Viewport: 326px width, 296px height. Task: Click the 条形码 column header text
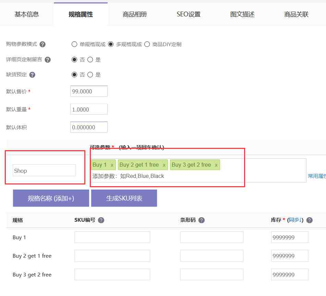click(188, 220)
